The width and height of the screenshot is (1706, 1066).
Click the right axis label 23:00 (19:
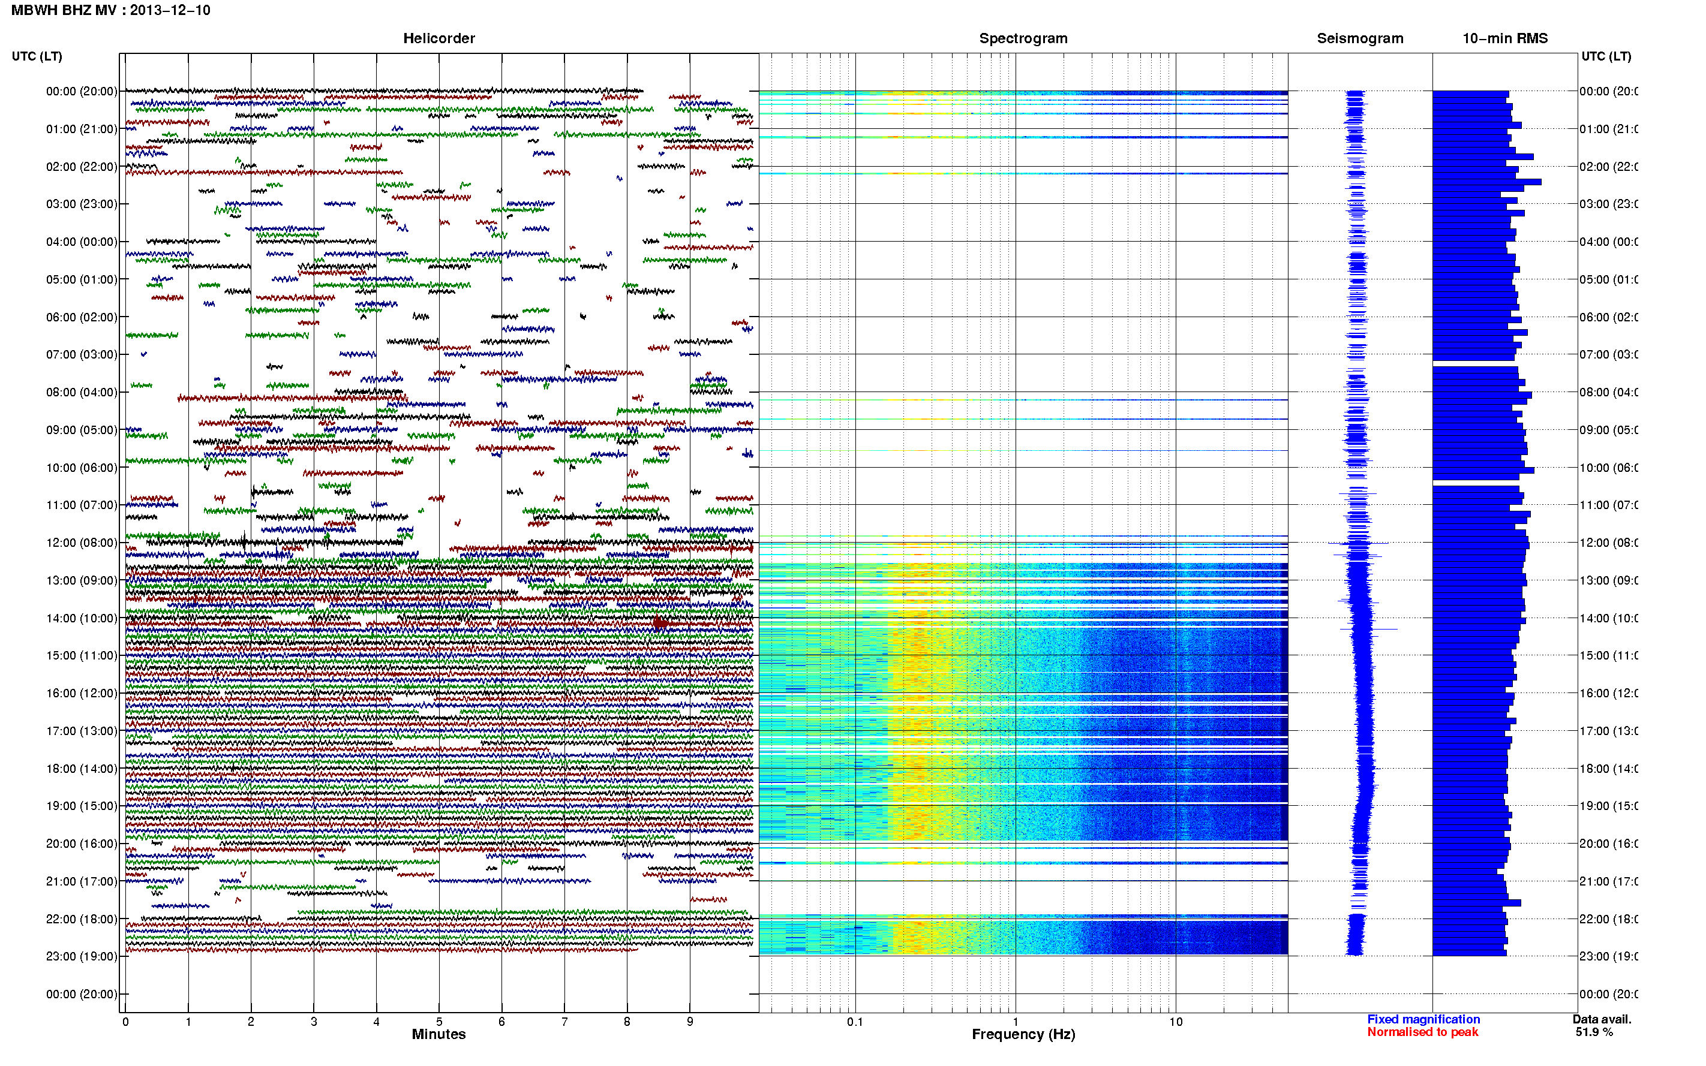coord(1609,957)
